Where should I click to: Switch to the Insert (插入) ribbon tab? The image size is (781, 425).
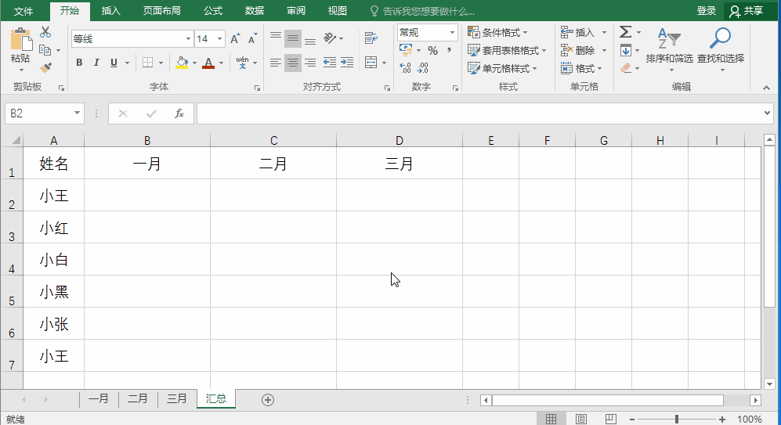click(x=110, y=11)
